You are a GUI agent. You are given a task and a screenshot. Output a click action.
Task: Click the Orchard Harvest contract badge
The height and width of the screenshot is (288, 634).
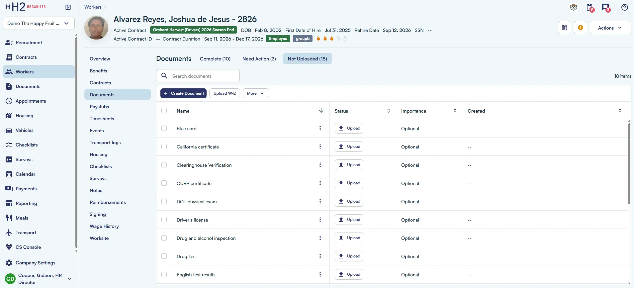[194, 30]
